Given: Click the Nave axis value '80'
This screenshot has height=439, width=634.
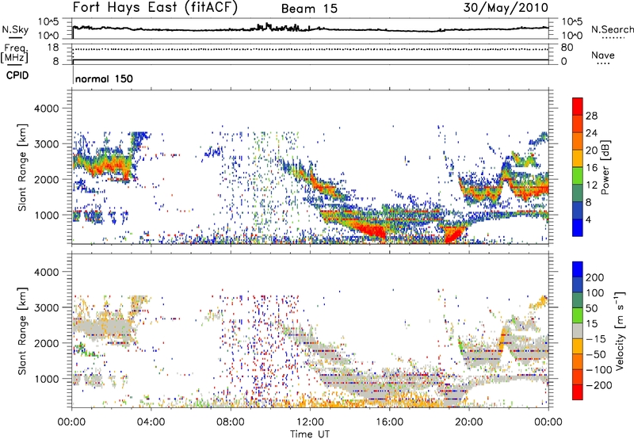Looking at the screenshot, I should click(x=567, y=48).
